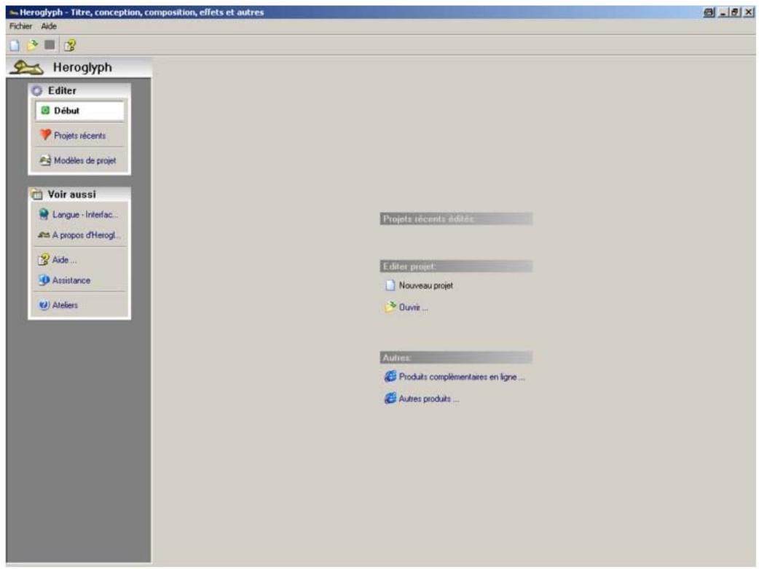Screen dimensions: 759x569
Task: Click the browser icon beside Autres produits
Action: pyautogui.click(x=390, y=398)
